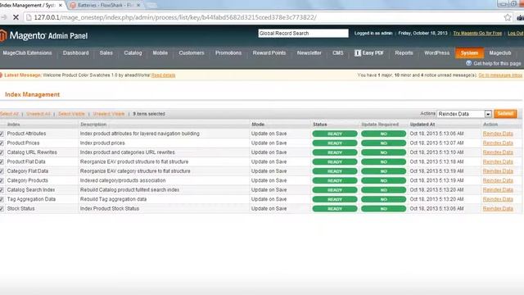Click the Easy PDF menu icon
This screenshot has height=295, width=524.
(358, 52)
